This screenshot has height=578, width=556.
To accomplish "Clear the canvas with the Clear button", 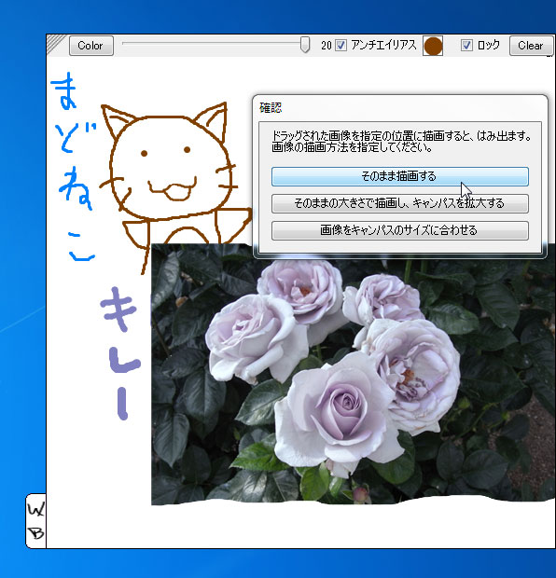I will [531, 46].
